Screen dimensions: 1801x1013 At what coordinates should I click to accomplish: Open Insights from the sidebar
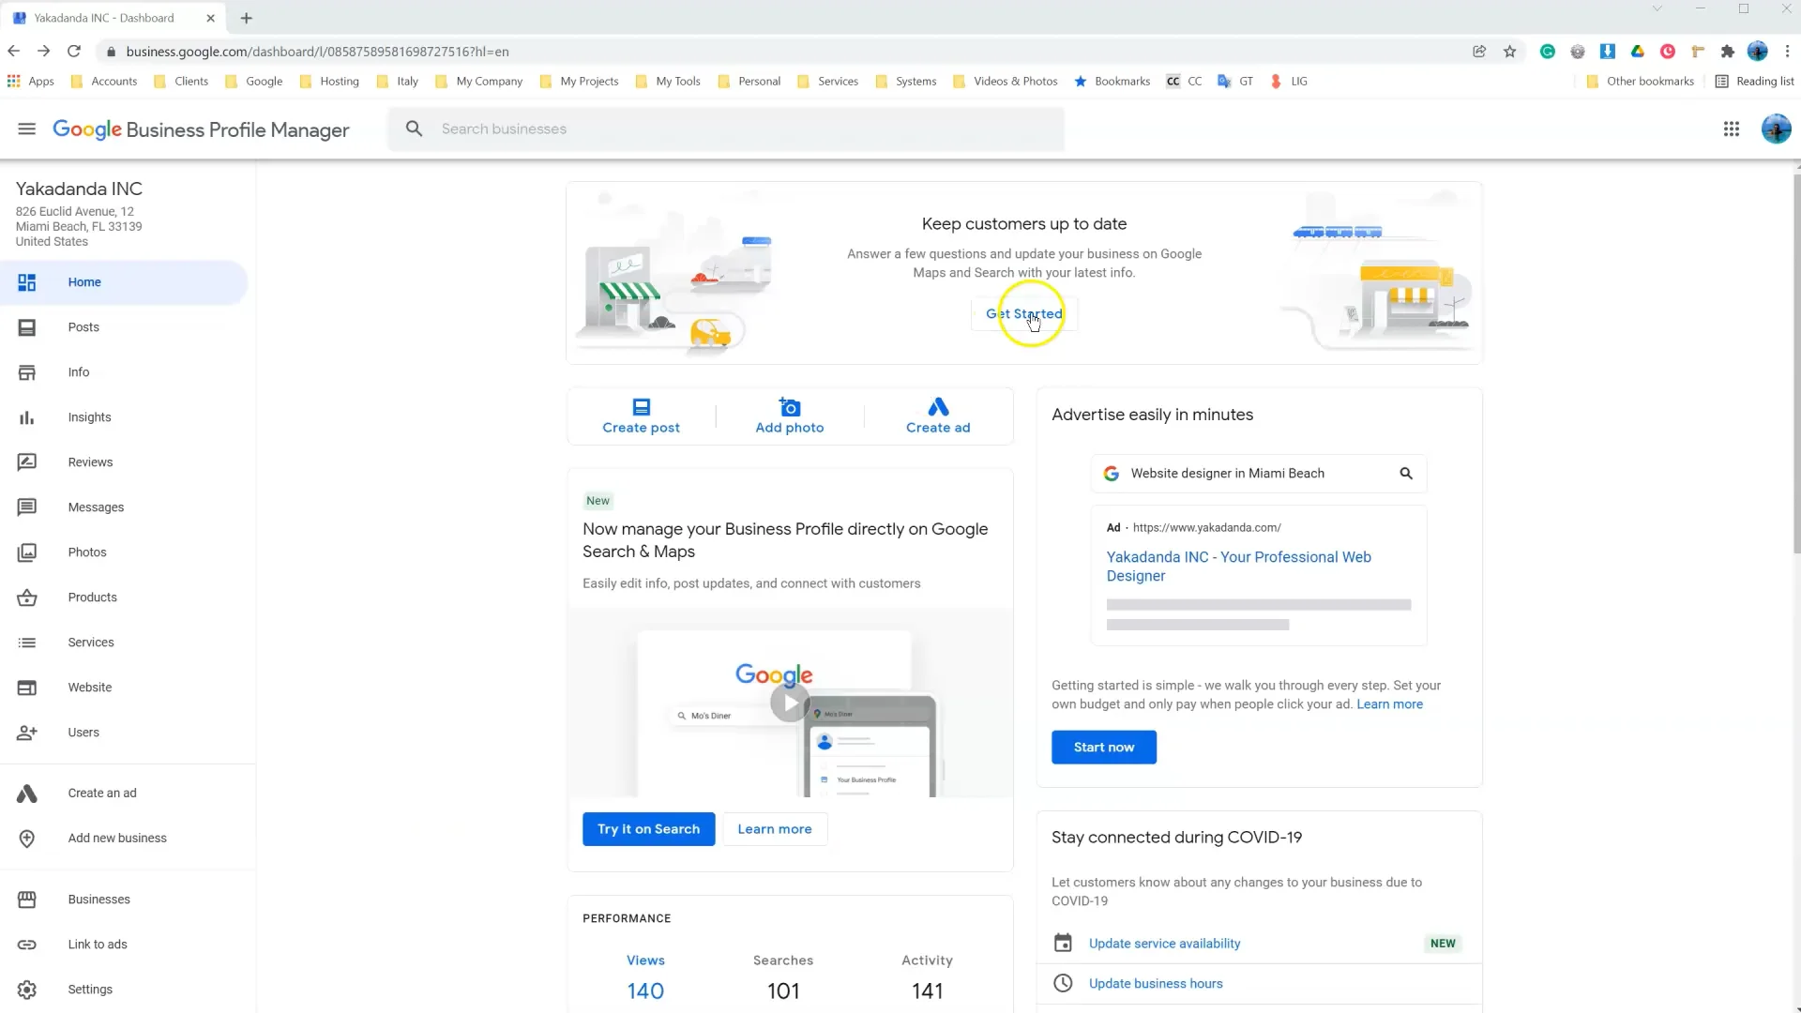tap(89, 417)
